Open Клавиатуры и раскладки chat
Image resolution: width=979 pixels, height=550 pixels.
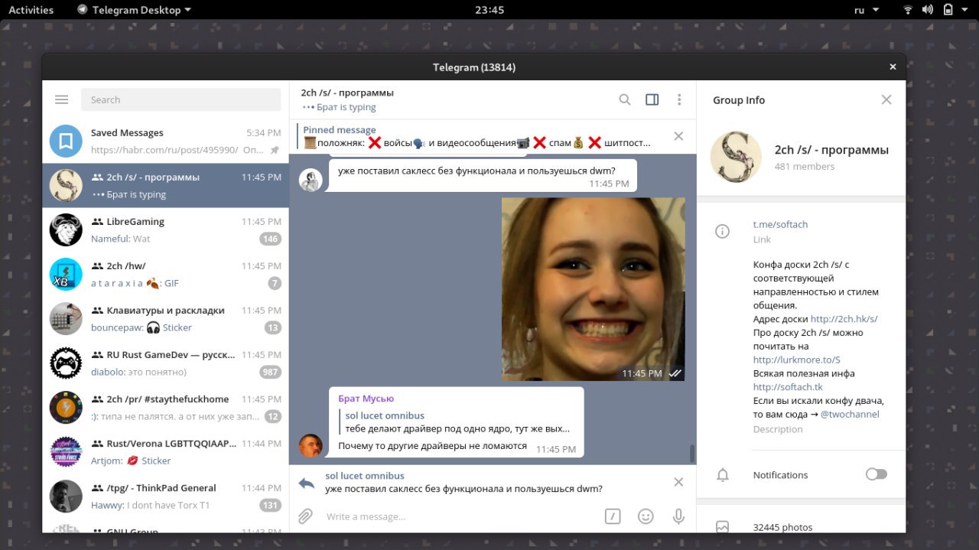pyautogui.click(x=166, y=319)
